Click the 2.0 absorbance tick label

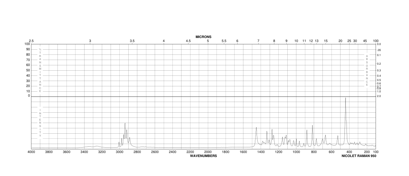(379, 96)
